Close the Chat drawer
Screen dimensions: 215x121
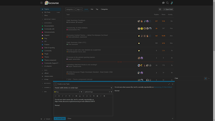(209, 79)
